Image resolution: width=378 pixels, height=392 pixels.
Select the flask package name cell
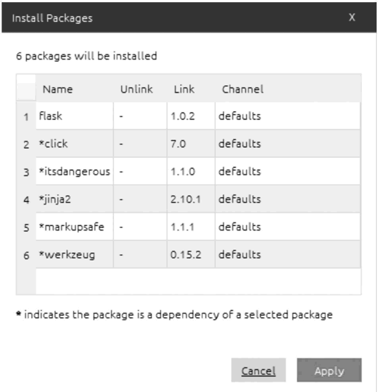pos(75,116)
